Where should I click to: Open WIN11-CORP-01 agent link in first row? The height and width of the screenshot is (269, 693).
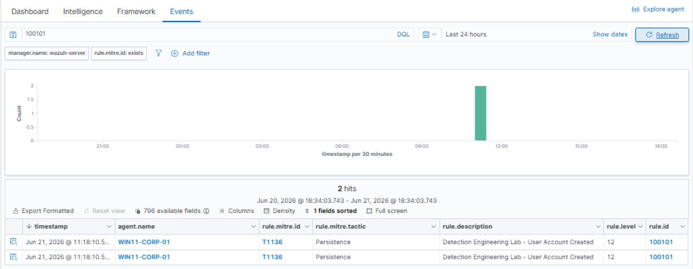point(144,242)
